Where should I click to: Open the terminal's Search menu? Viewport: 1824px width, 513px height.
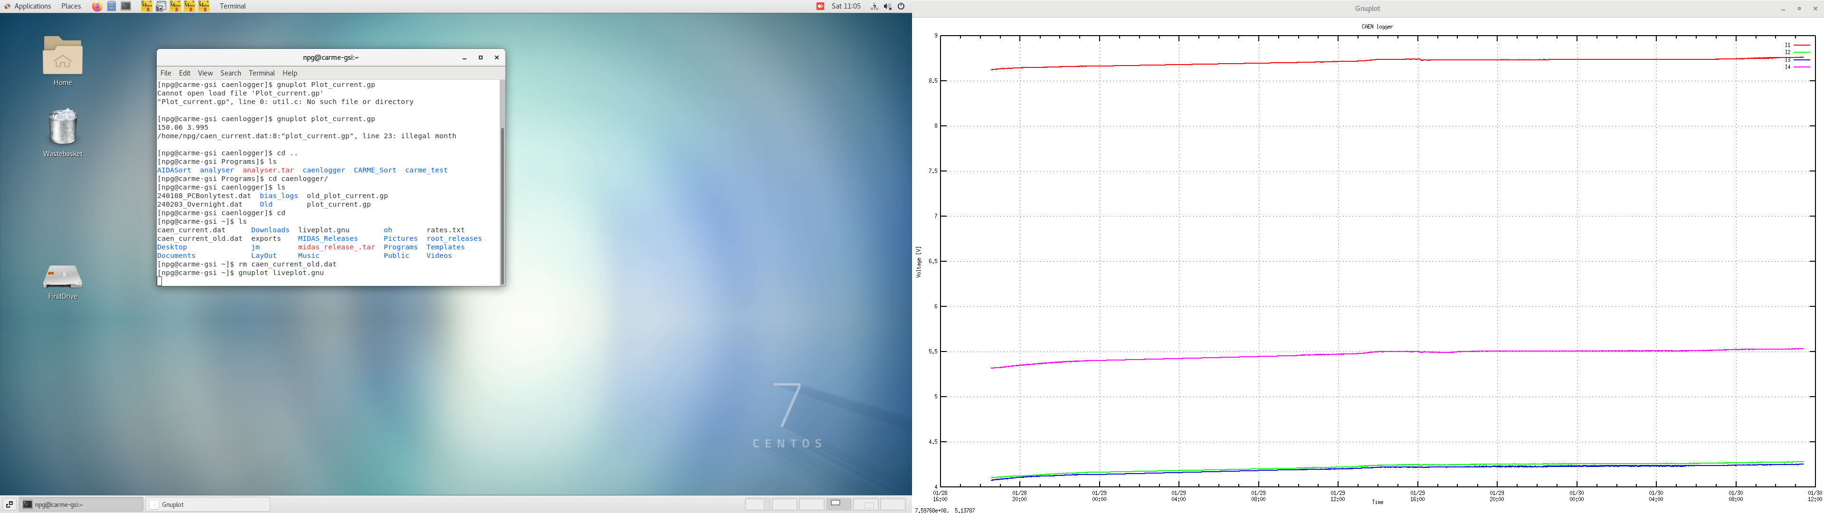230,73
